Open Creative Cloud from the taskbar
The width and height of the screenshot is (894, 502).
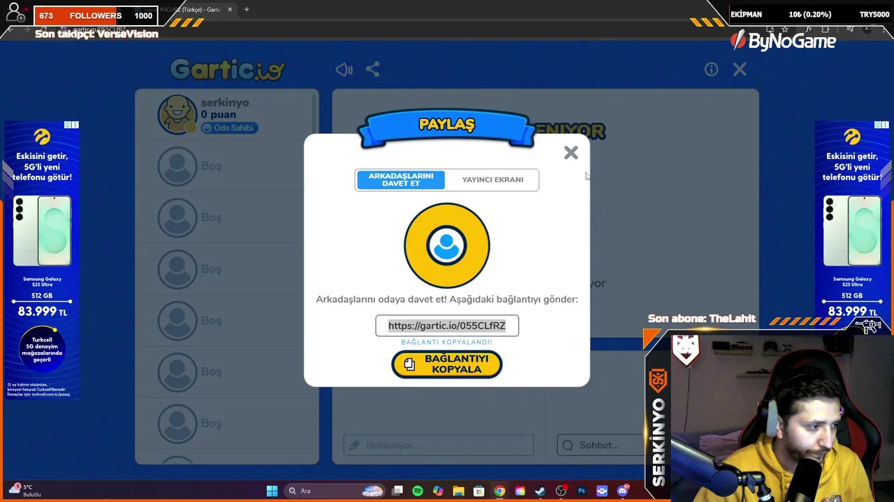point(520,491)
